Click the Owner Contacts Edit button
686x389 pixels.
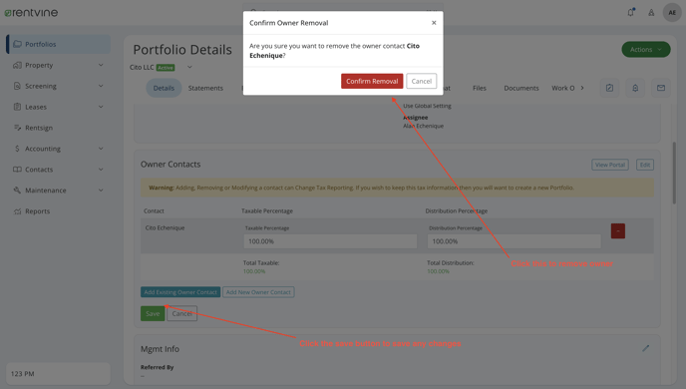645,165
